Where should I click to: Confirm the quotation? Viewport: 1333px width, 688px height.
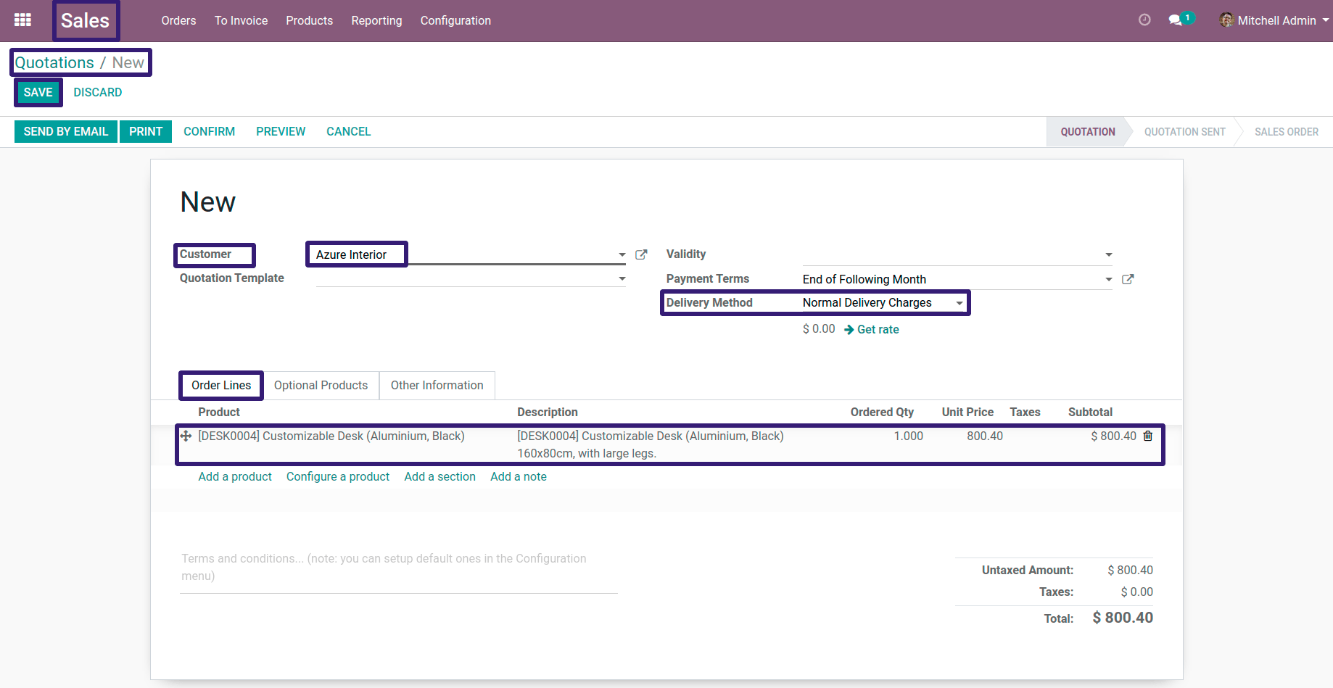[x=209, y=131]
